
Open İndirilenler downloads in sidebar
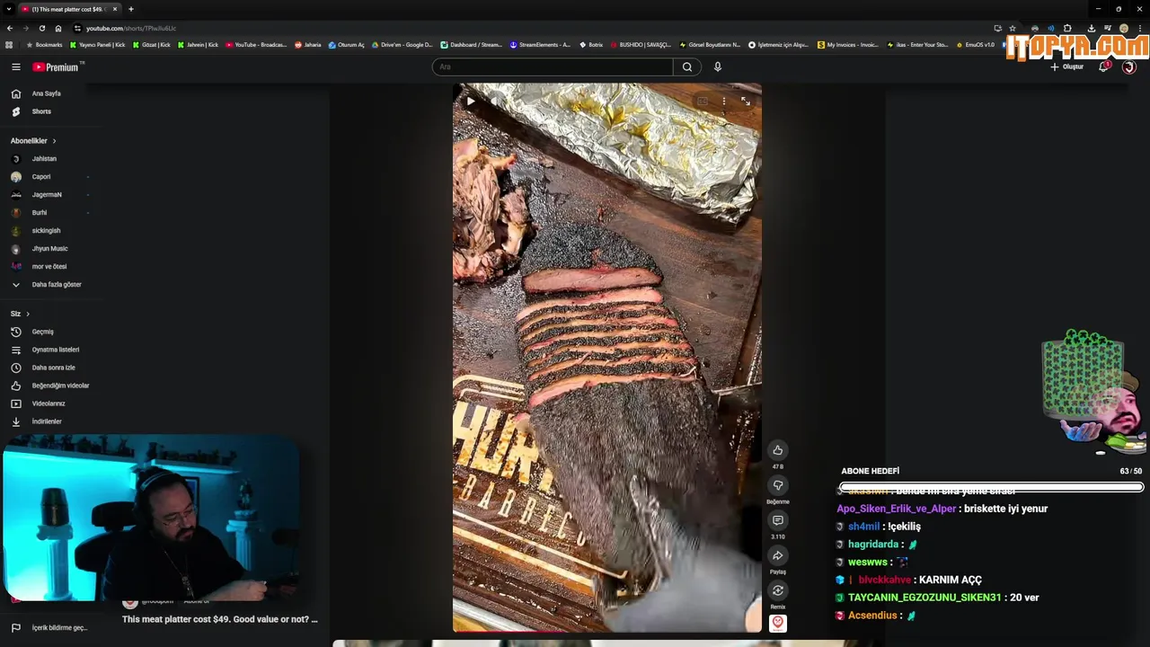click(x=47, y=421)
